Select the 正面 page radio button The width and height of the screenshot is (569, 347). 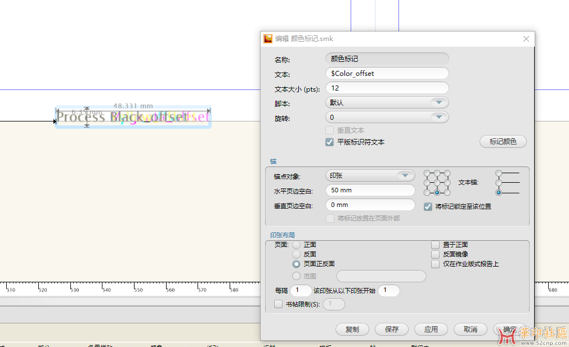pyautogui.click(x=297, y=245)
